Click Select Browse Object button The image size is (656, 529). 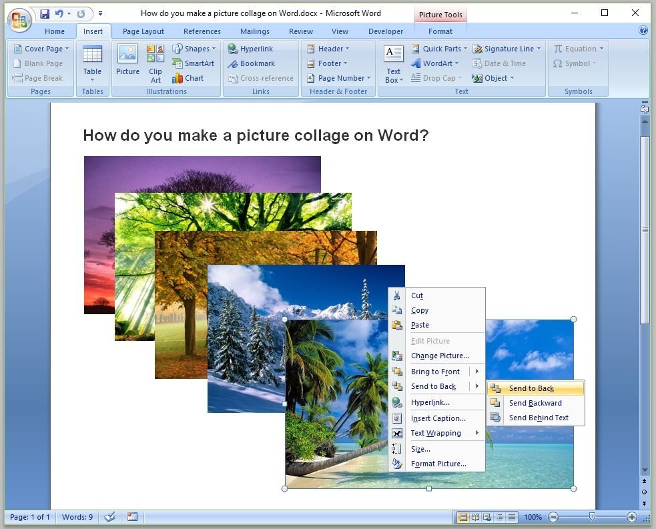[x=644, y=492]
